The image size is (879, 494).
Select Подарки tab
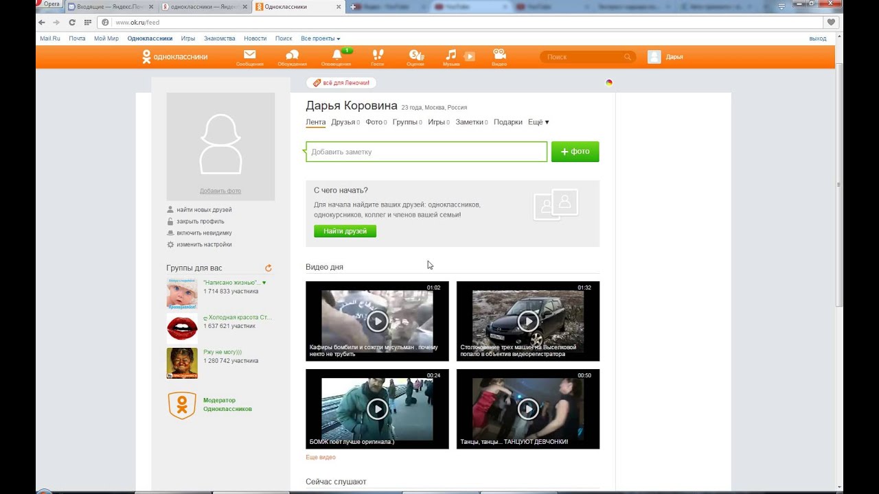click(x=508, y=122)
